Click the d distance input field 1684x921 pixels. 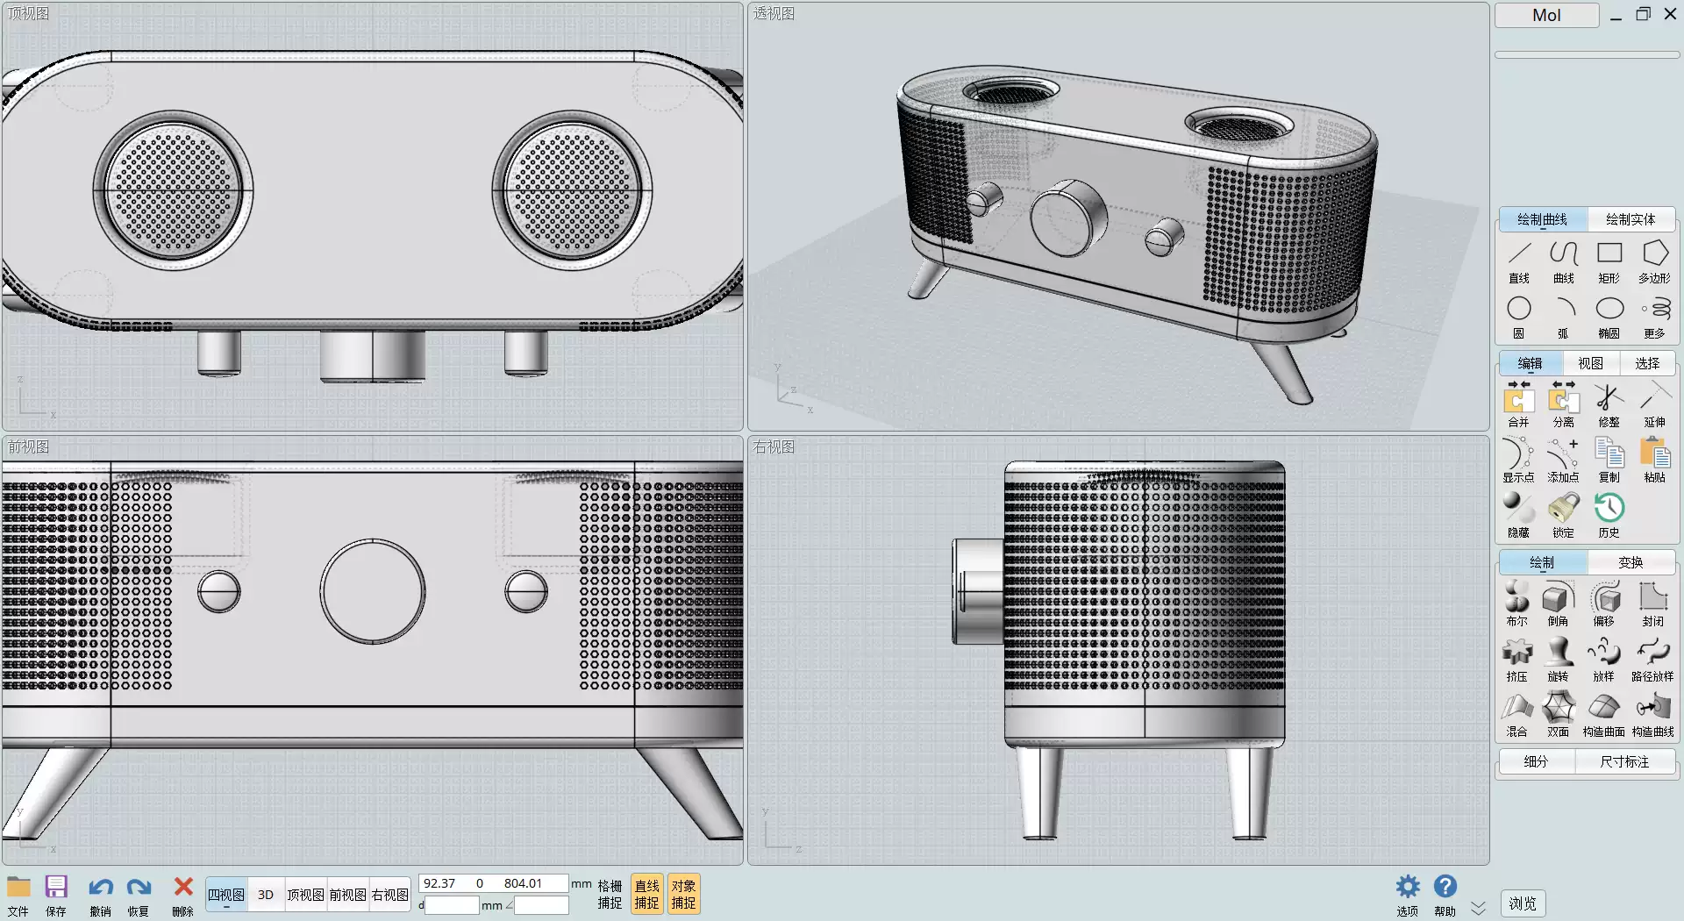[452, 905]
